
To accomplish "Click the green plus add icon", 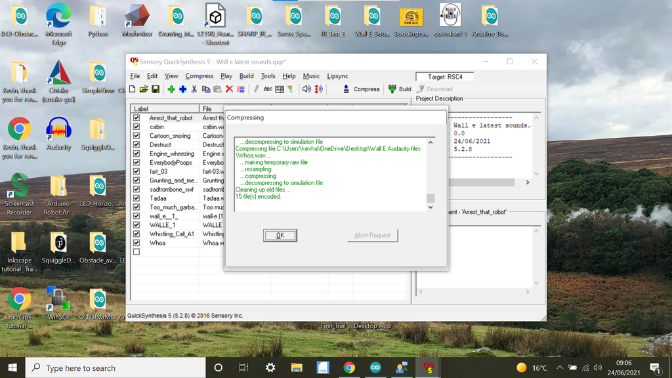I will pos(171,89).
